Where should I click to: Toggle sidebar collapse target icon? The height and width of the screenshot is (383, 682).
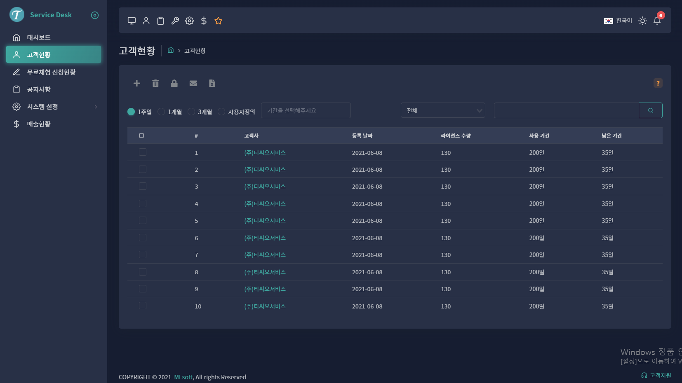click(x=95, y=15)
